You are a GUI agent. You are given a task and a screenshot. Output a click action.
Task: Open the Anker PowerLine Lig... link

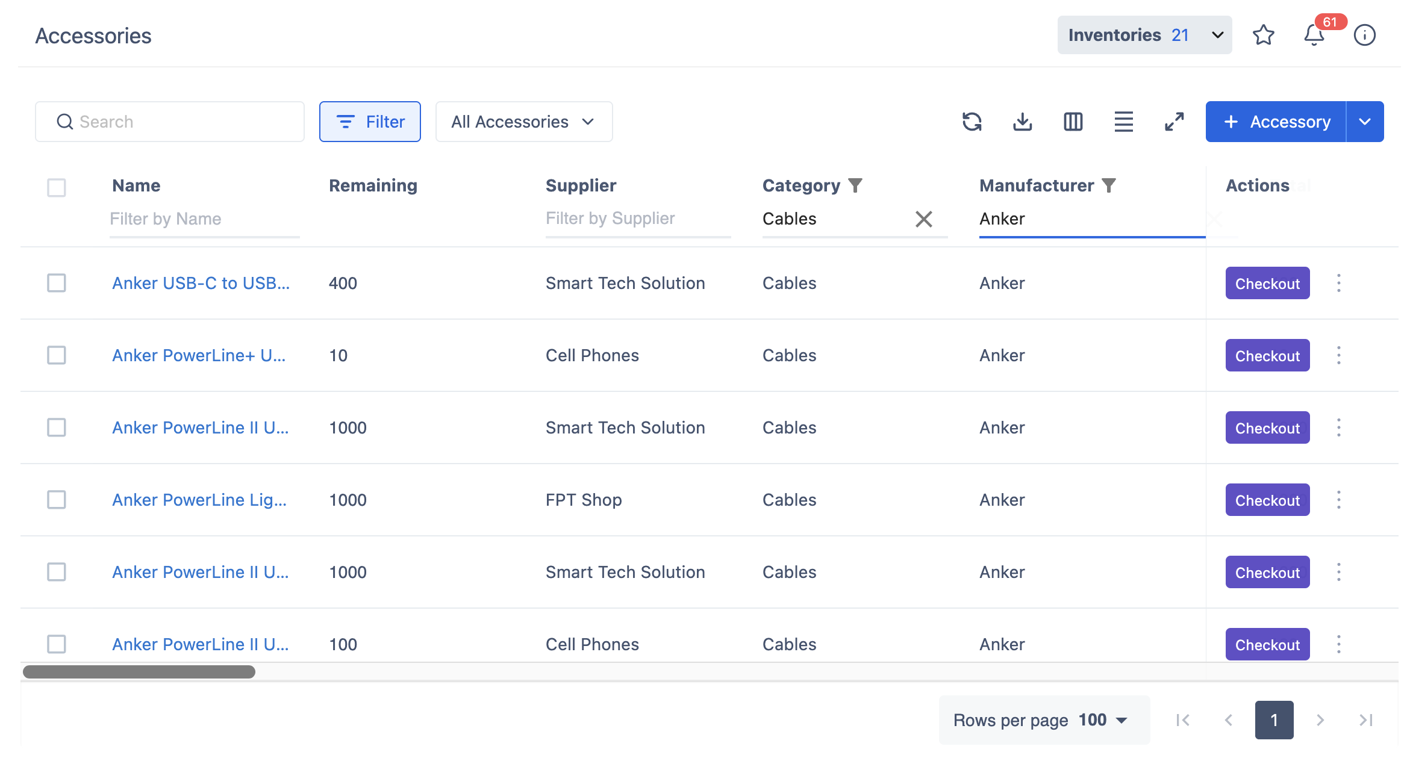coord(199,500)
